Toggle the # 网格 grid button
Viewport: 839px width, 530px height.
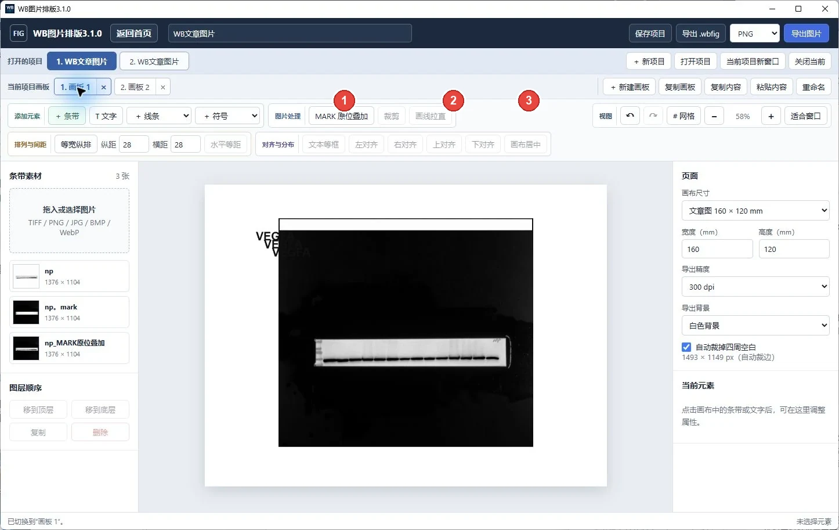pyautogui.click(x=684, y=116)
